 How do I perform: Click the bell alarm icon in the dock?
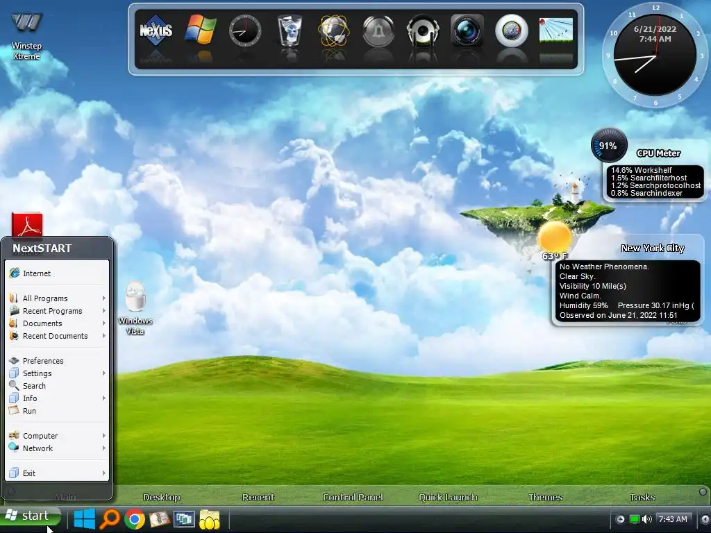click(x=378, y=31)
